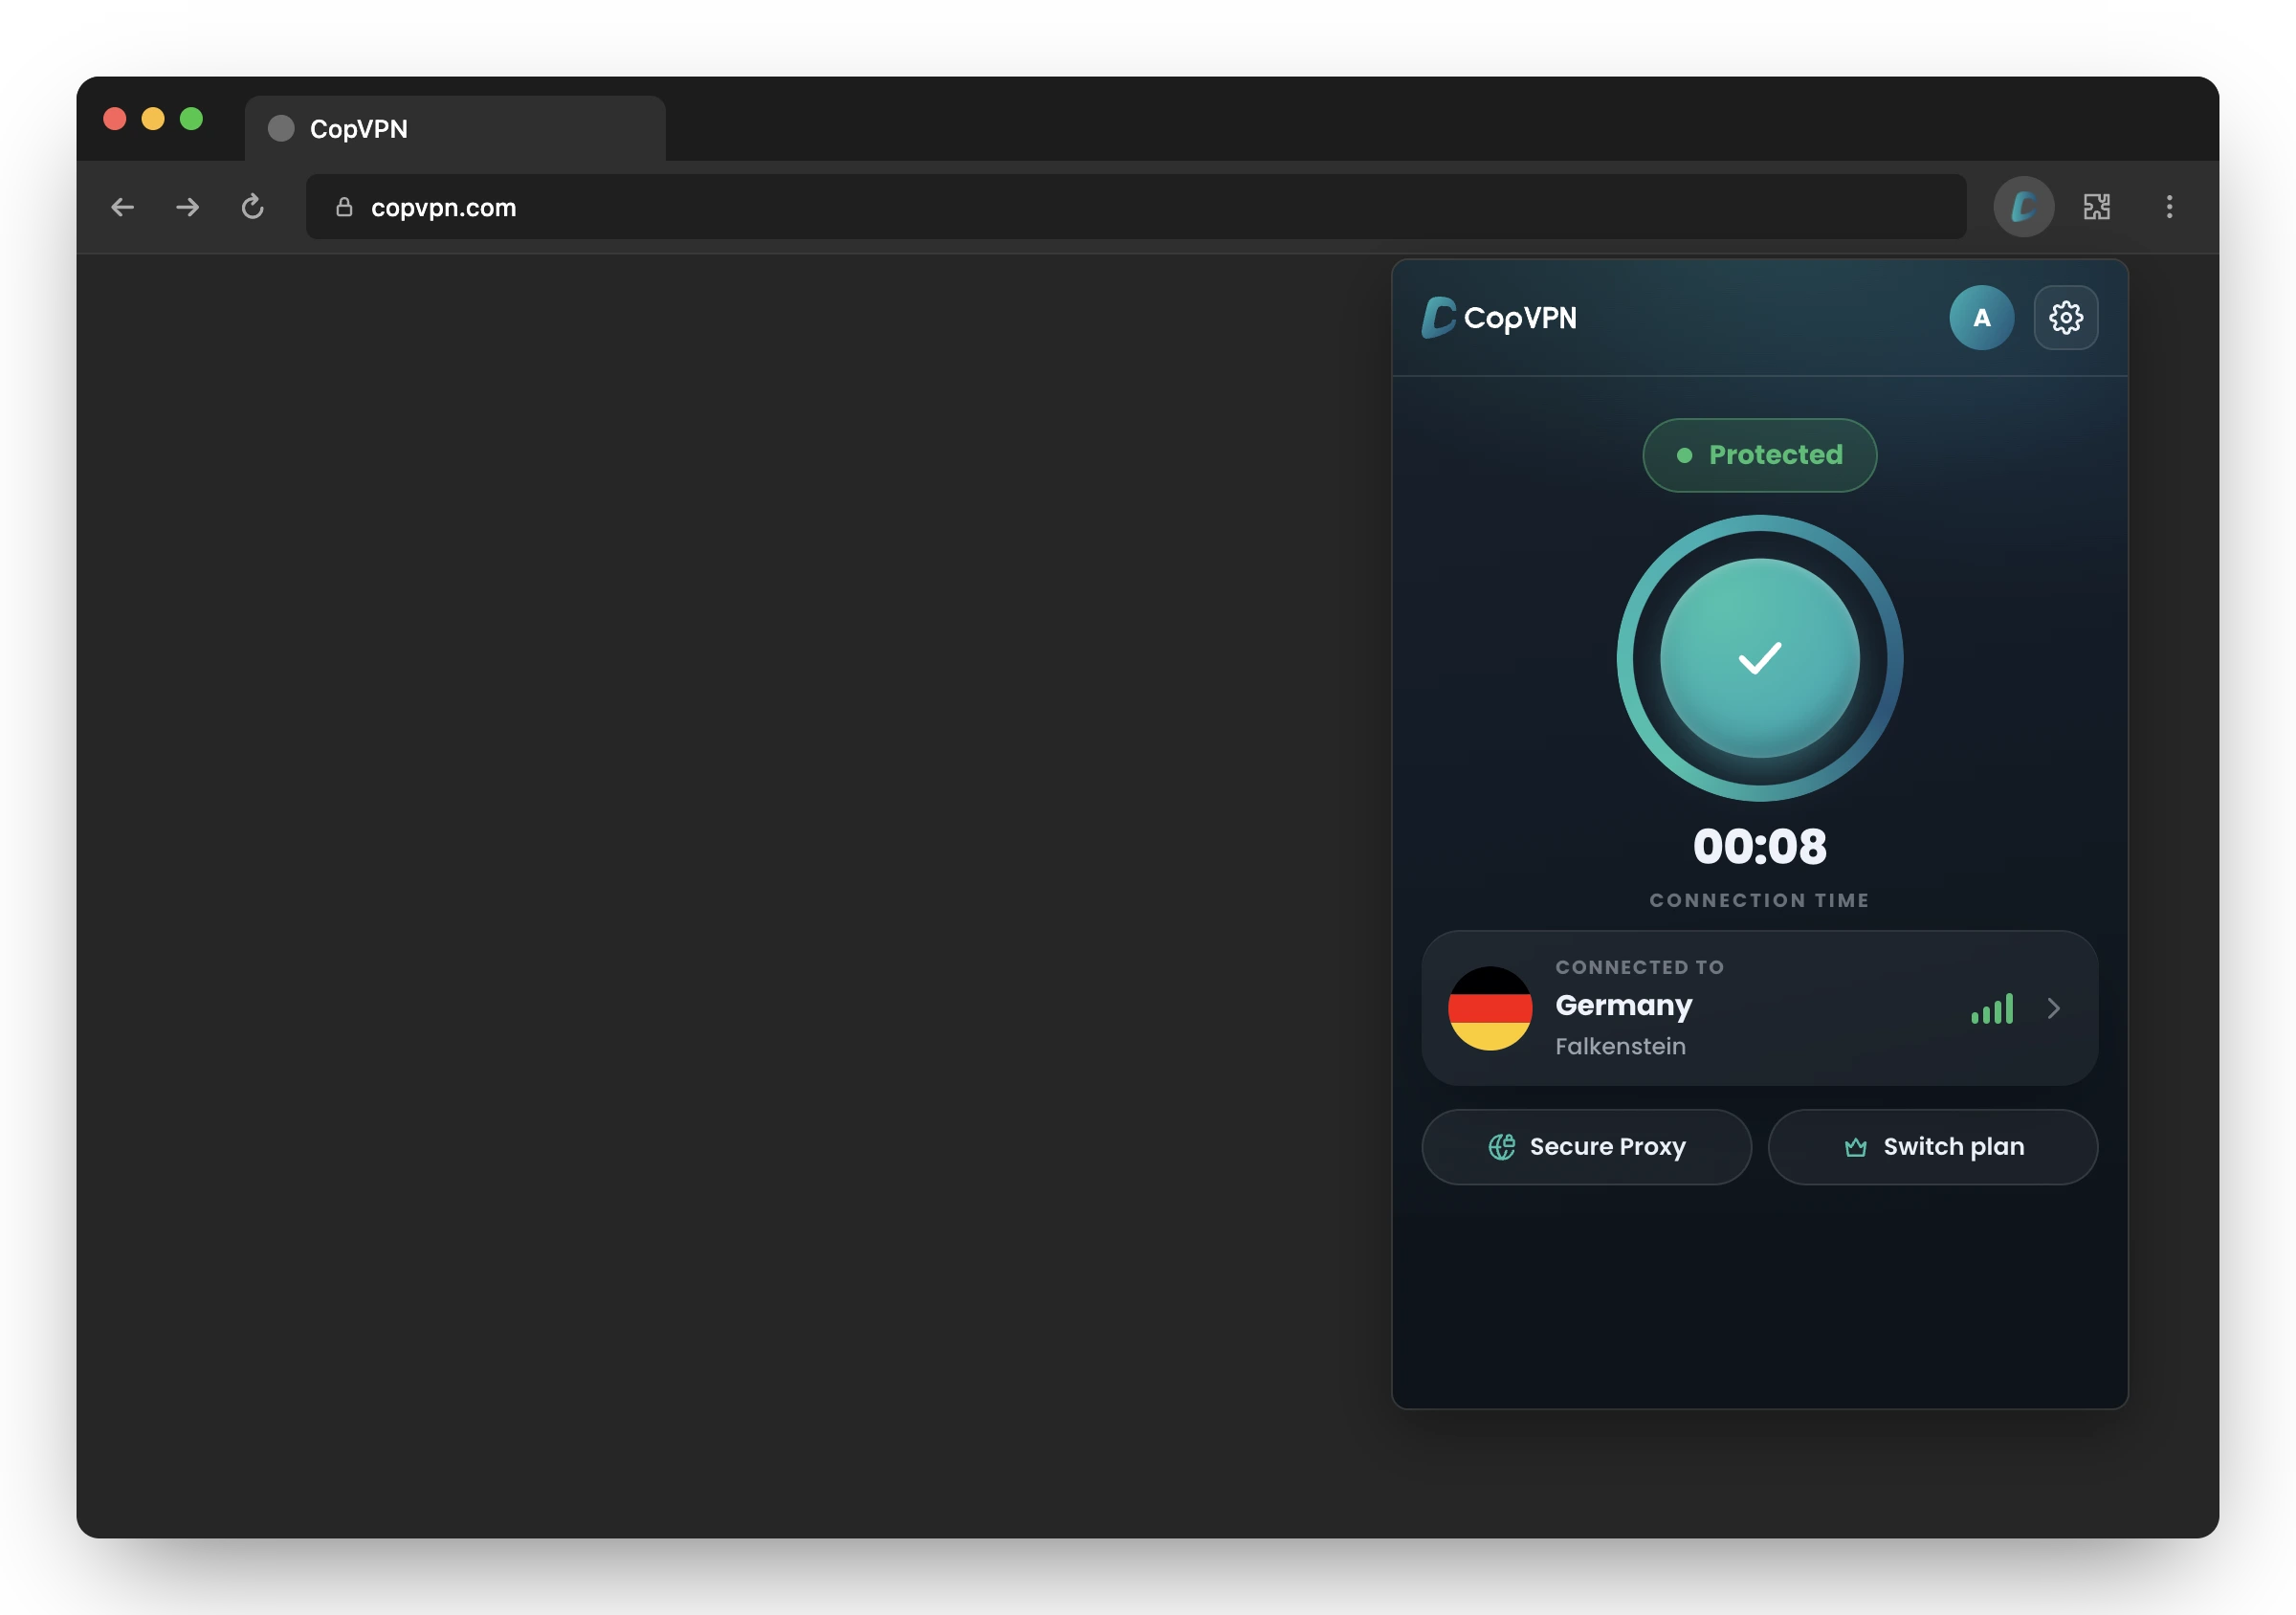Minimize the window with the yellow button
This screenshot has height=1615, width=2296.
click(153, 119)
